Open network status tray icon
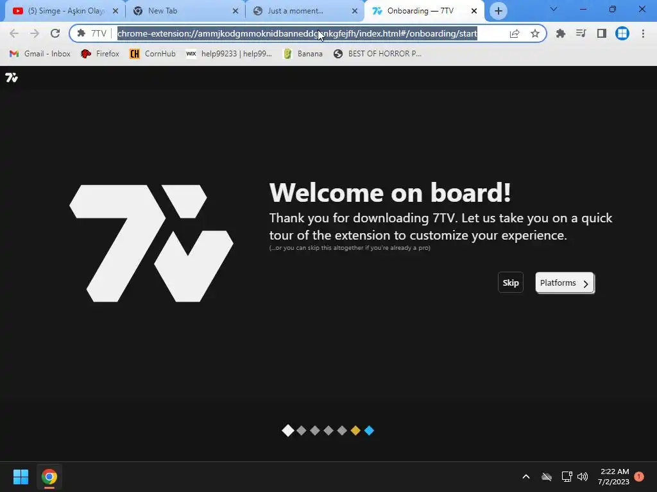The image size is (657, 492). click(567, 477)
